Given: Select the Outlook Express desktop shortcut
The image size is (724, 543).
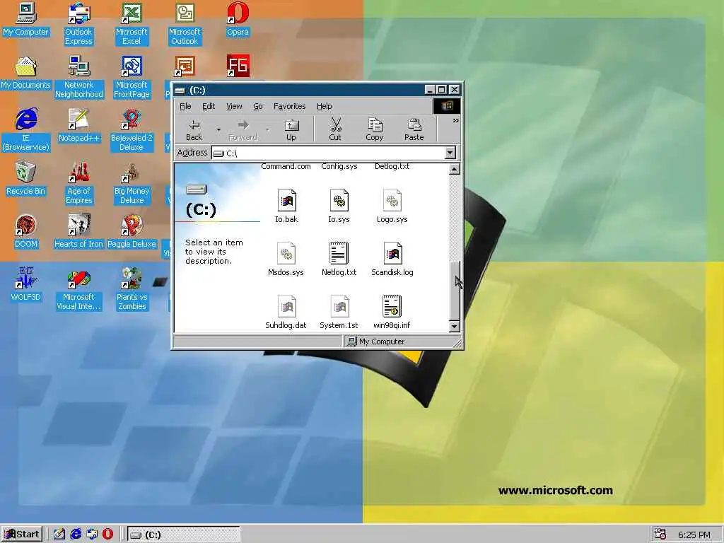Looking at the screenshot, I should pyautogui.click(x=78, y=24).
